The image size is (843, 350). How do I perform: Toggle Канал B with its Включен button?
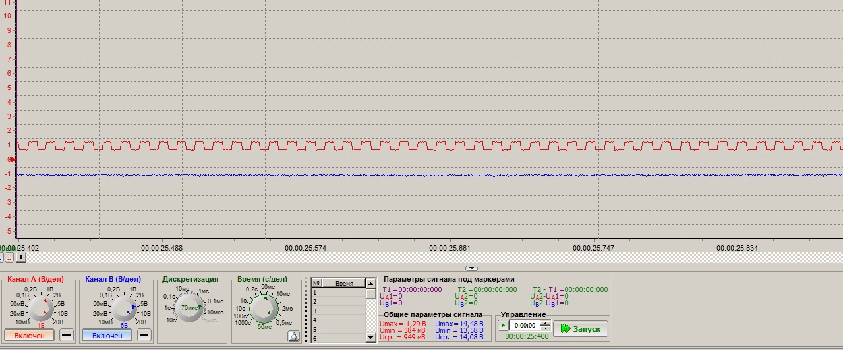pos(107,336)
